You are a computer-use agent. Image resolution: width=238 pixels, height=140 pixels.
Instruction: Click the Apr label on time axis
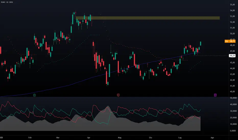[x=89, y=137]
